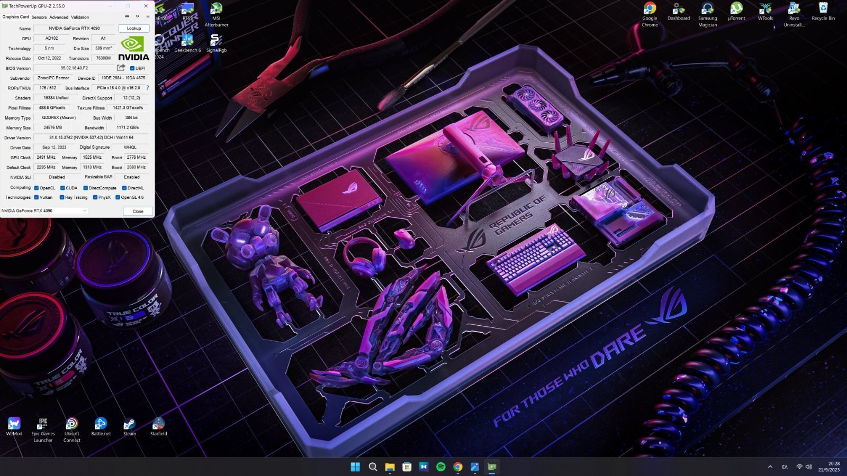Open the Epic Games Launcher icon

43,430
